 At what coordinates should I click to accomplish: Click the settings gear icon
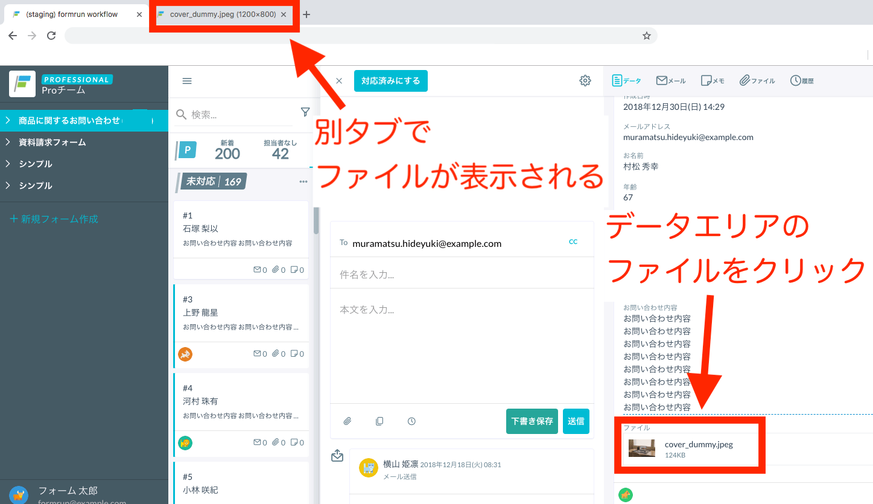pos(585,80)
